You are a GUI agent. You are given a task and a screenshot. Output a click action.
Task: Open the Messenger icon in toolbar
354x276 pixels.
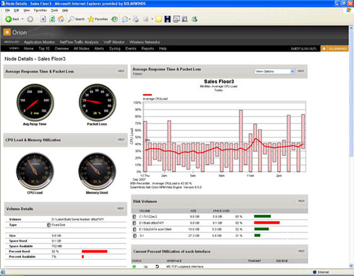194,19
